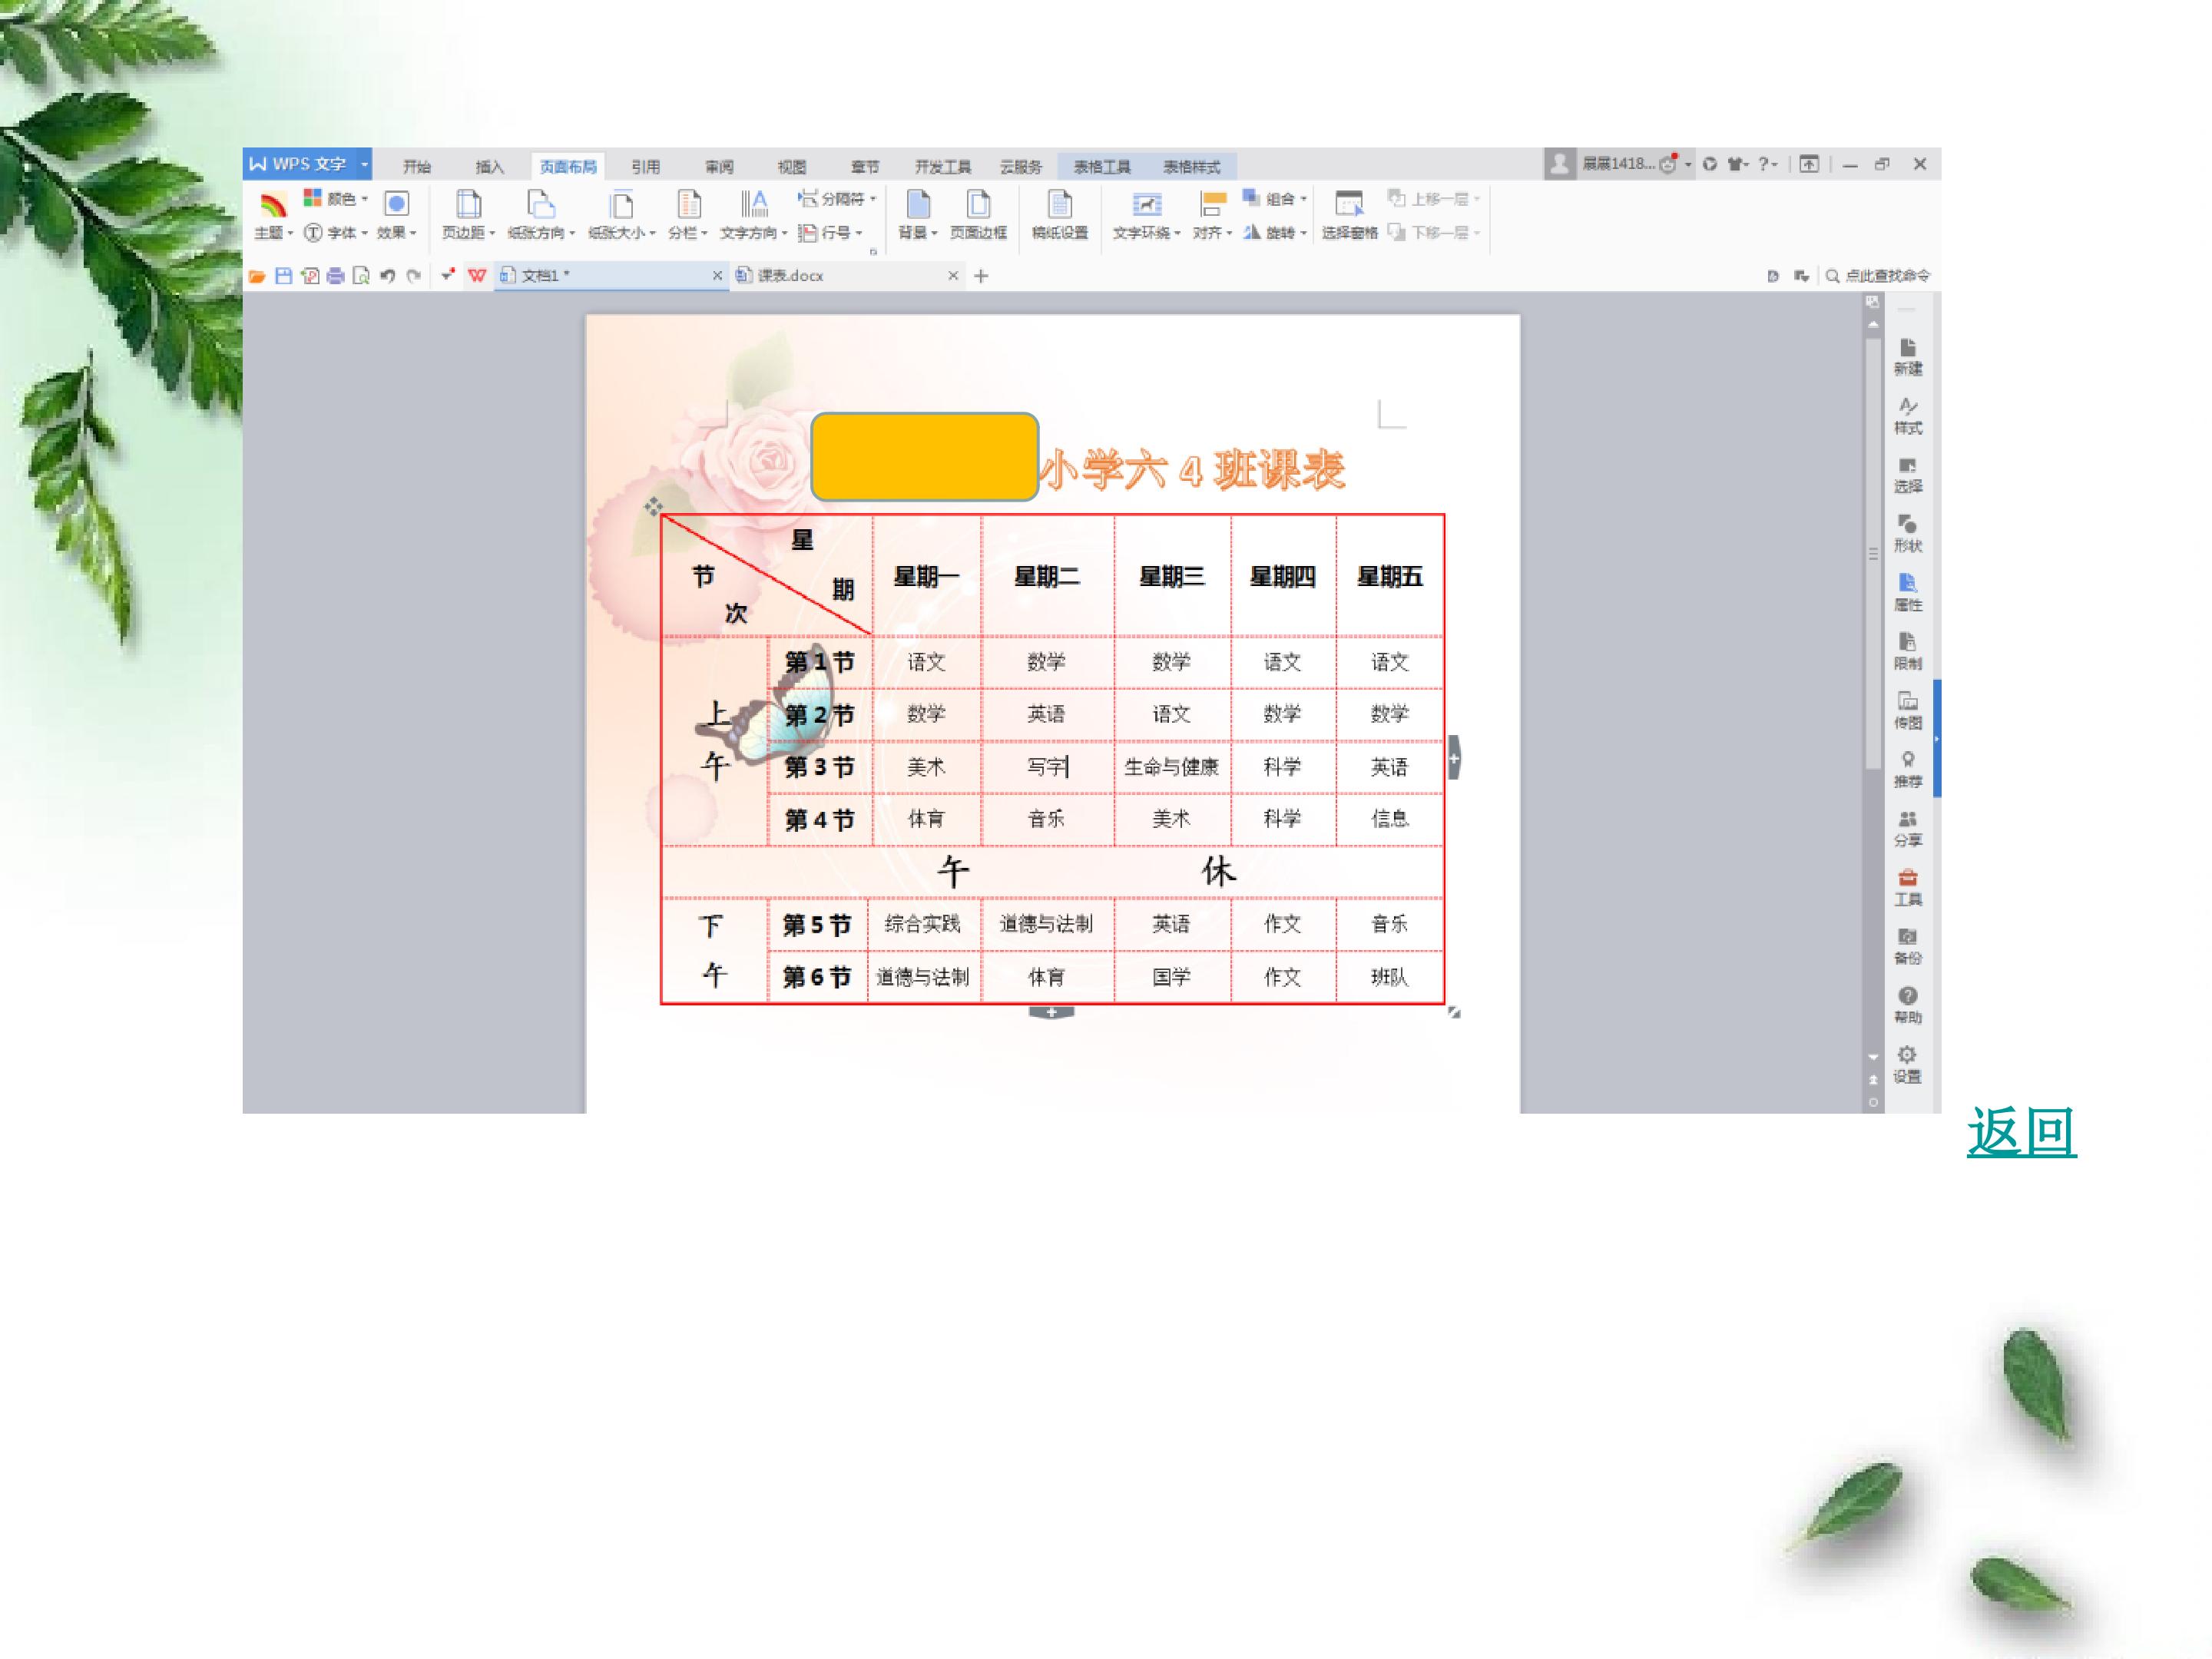Close the 课表.docx document tab
Screen dimensions: 2212x1659
(x=953, y=276)
